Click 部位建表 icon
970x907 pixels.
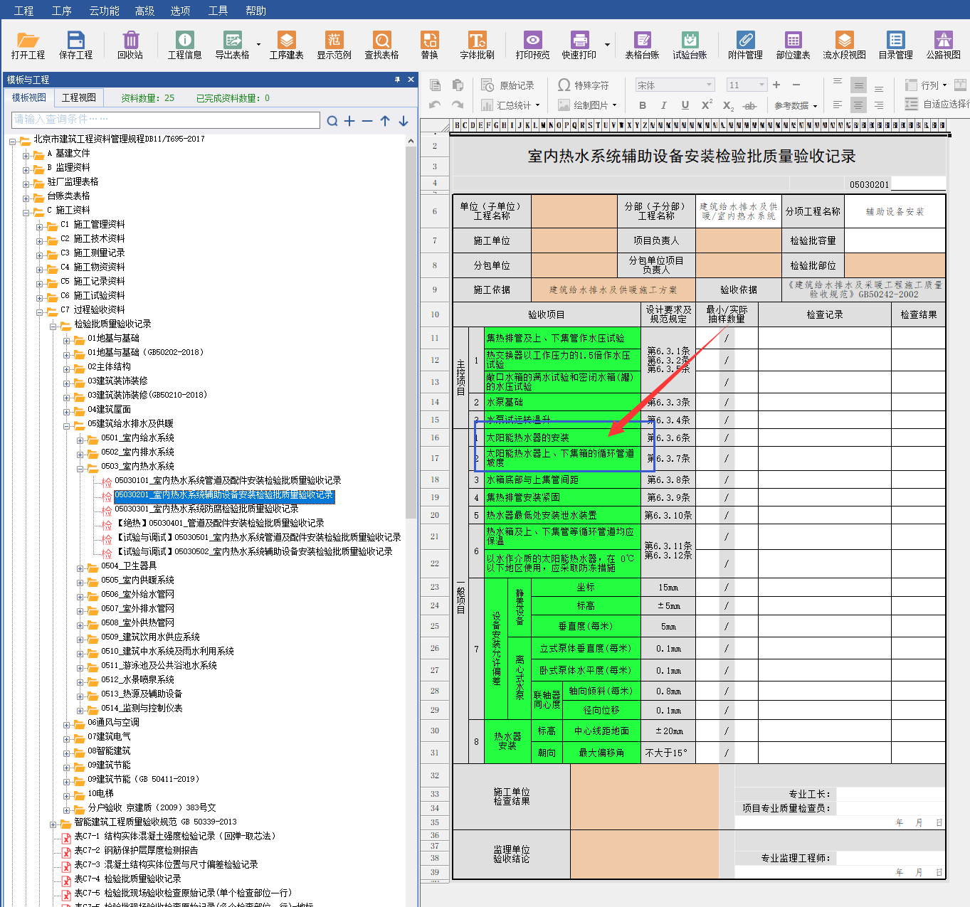794,45
